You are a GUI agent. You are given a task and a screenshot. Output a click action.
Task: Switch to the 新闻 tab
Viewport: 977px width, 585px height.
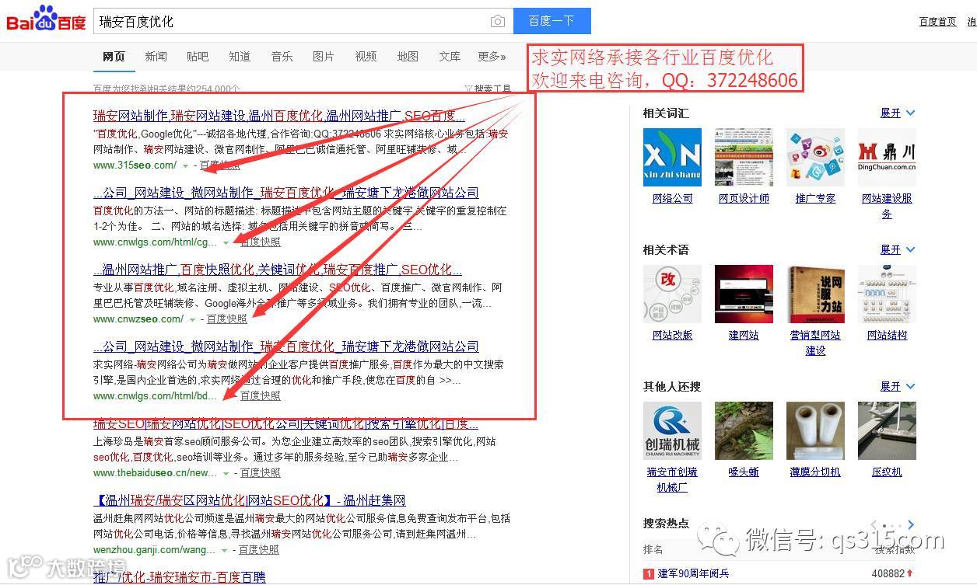(156, 57)
